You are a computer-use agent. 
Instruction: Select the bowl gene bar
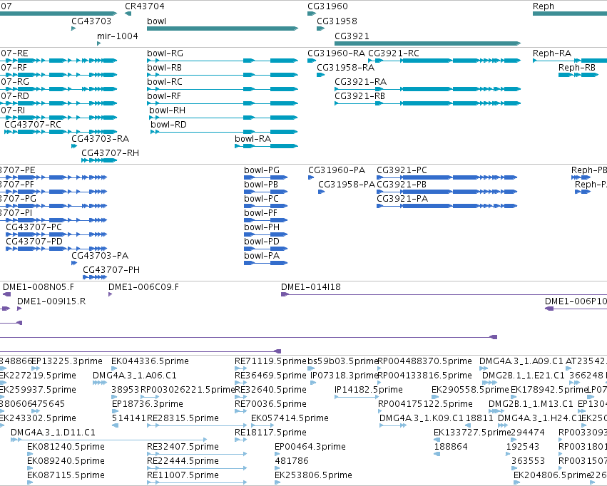pyautogui.click(x=223, y=29)
